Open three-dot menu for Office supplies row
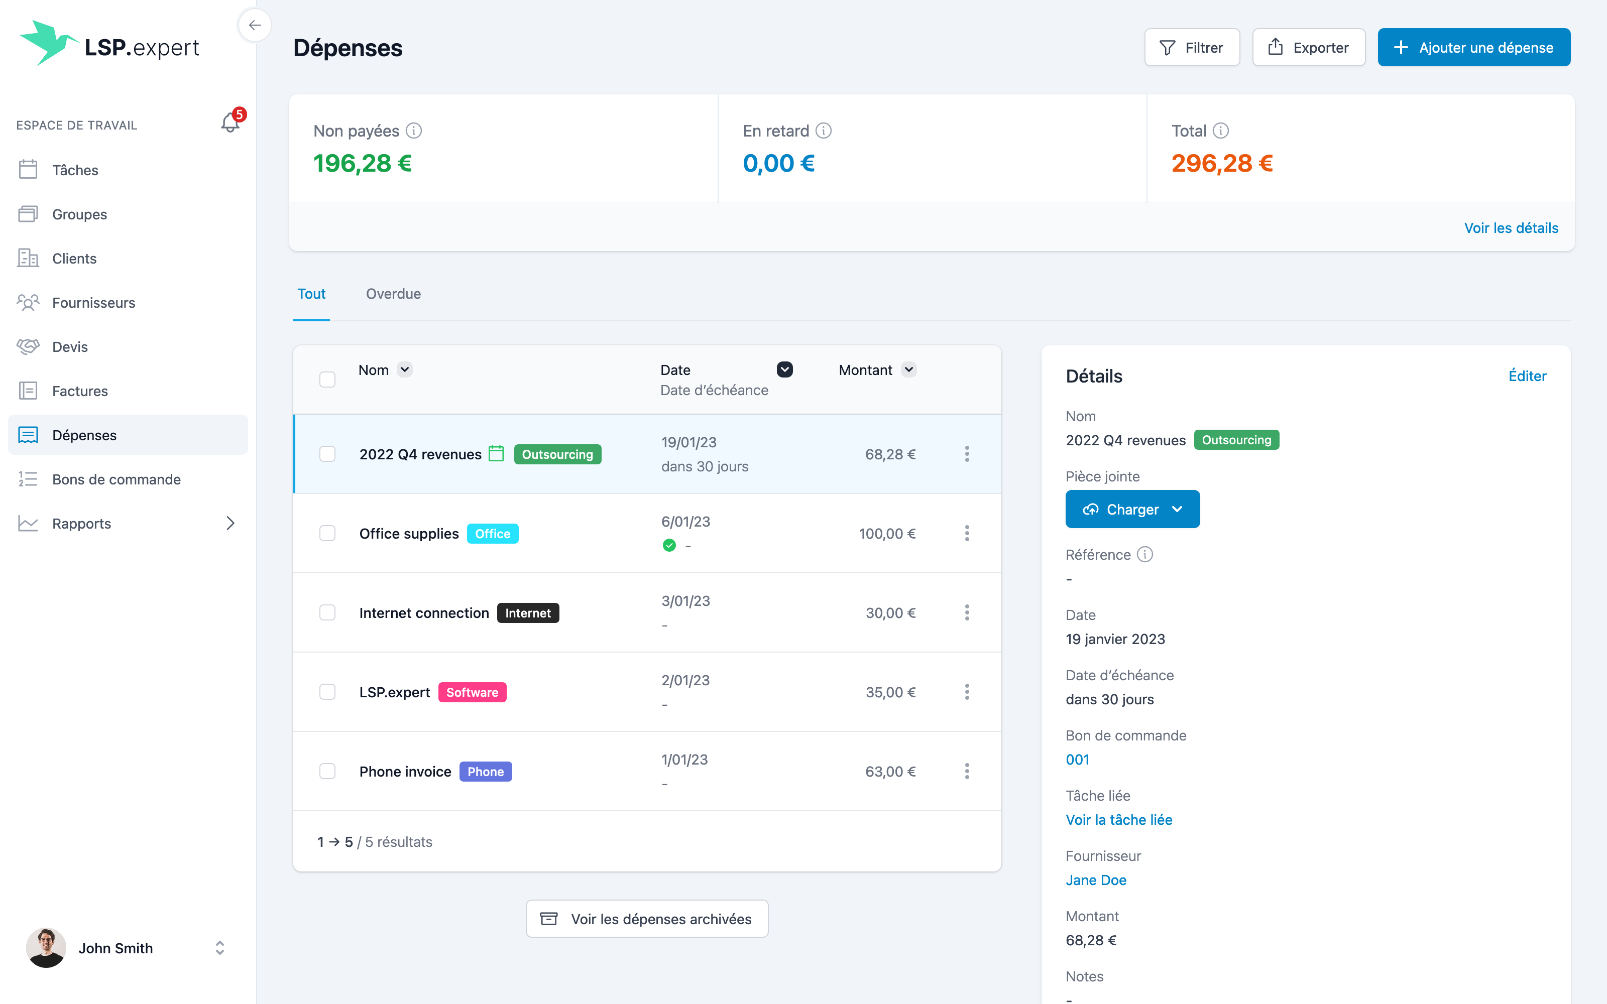1607x1004 pixels. (967, 533)
